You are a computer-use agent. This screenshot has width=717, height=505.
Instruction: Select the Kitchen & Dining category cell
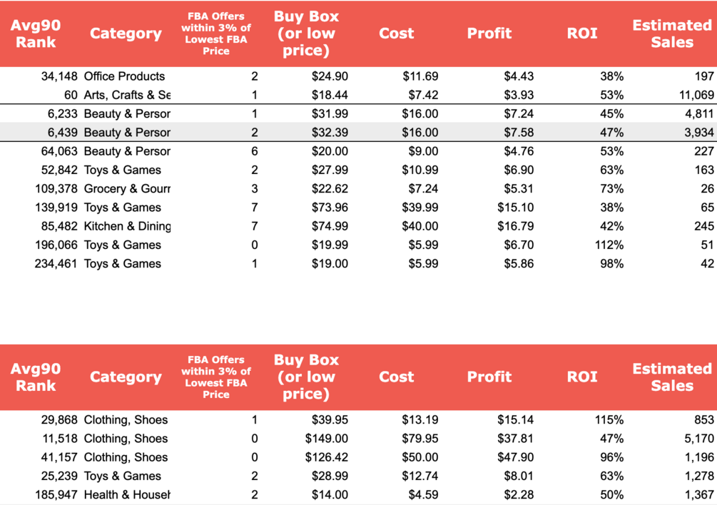(127, 226)
